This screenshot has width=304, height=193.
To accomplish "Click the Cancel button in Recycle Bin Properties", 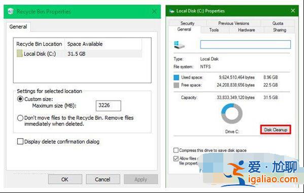I will coord(103,179).
